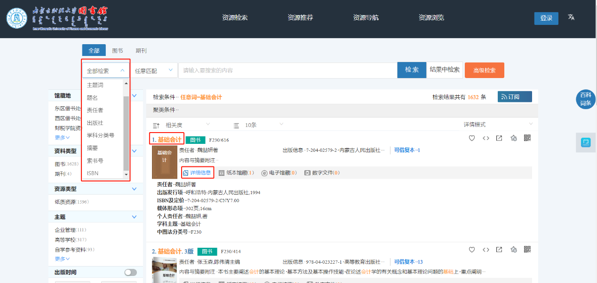This screenshot has height=283, width=597.
Task: Open 资源导航 in top navigation
Action: coord(366,18)
